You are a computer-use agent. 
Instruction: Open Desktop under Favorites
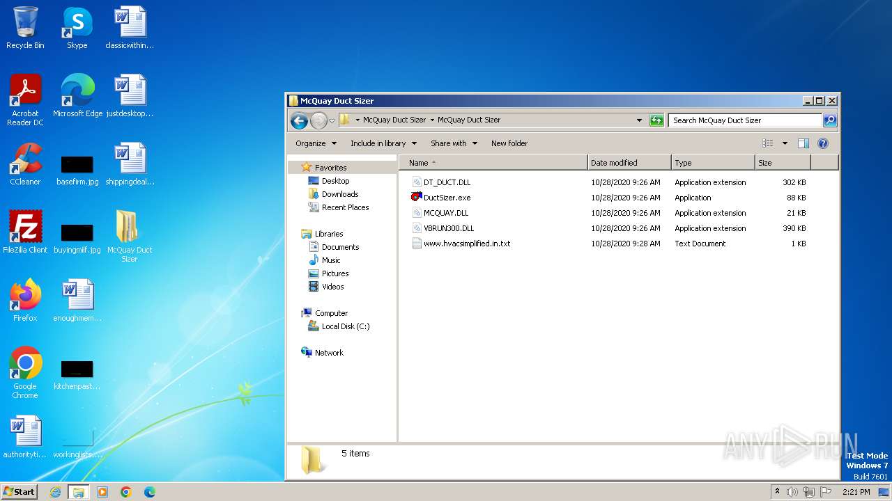[335, 181]
